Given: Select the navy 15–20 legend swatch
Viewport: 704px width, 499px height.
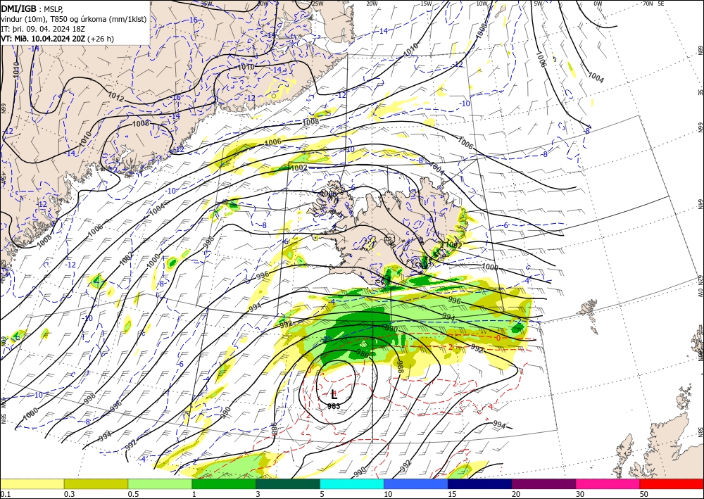Looking at the screenshot, I should pos(479,484).
